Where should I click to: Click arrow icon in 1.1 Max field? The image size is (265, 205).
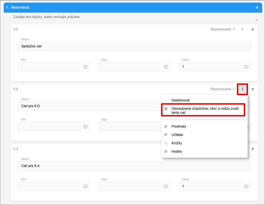[x=166, y=67]
